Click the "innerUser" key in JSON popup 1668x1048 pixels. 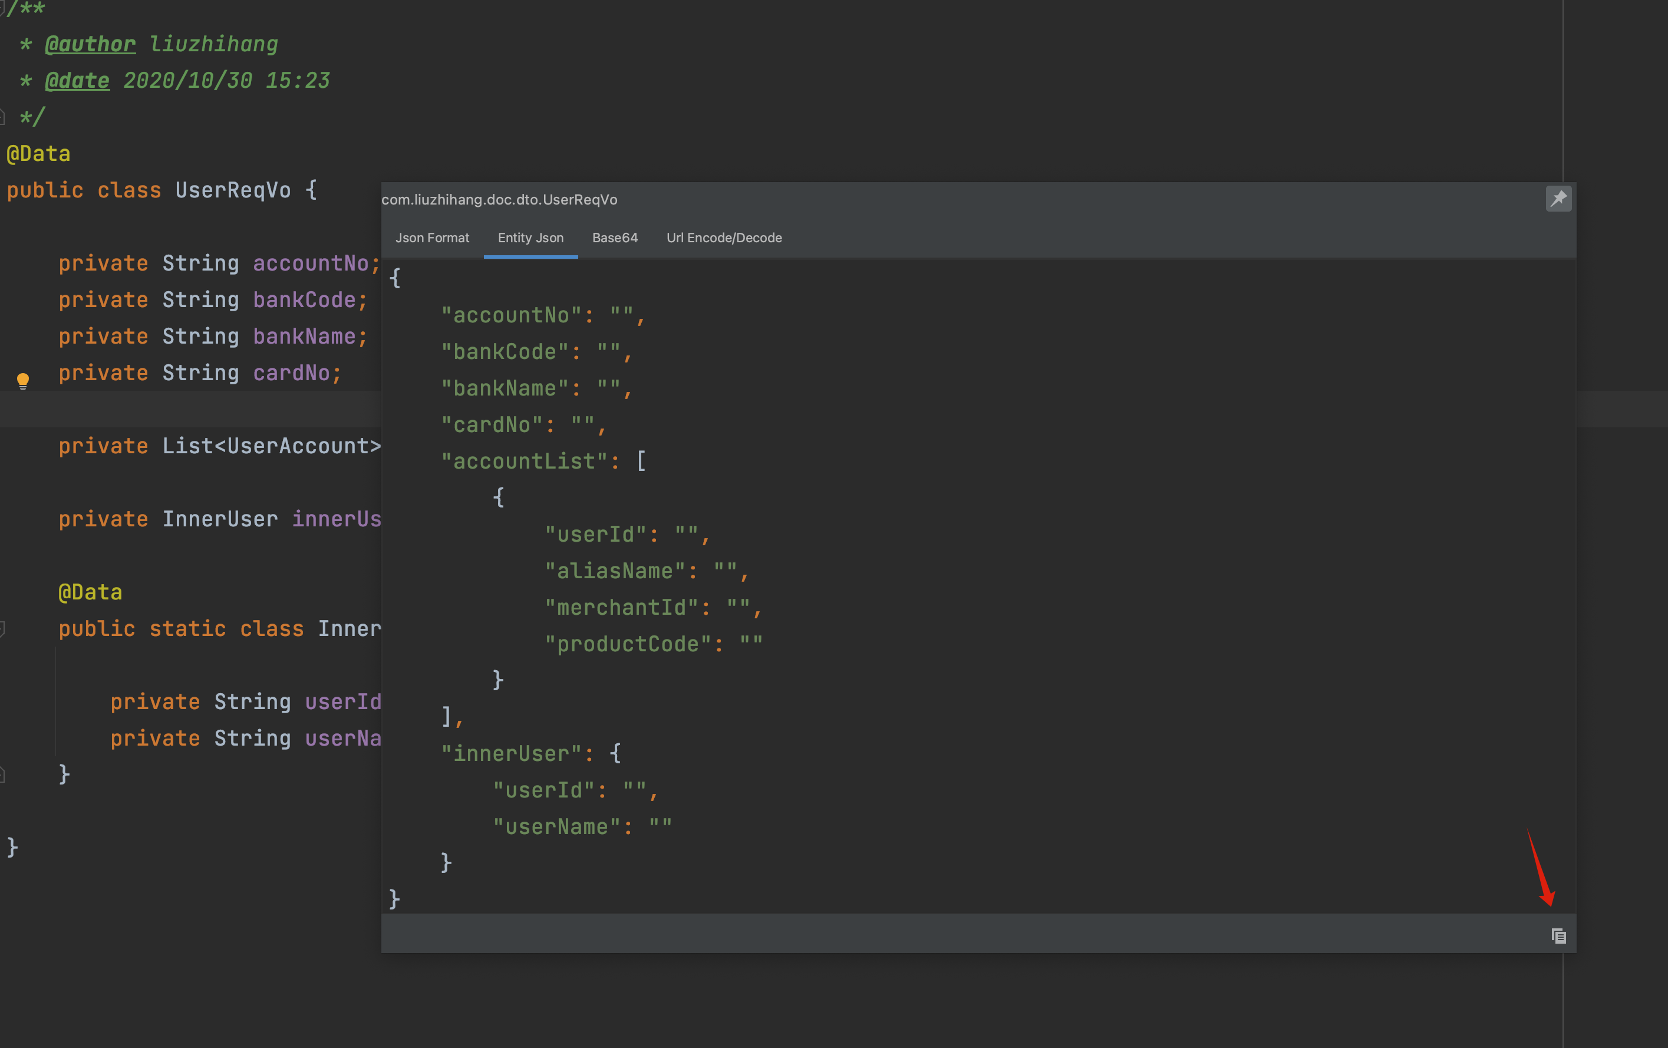click(511, 754)
